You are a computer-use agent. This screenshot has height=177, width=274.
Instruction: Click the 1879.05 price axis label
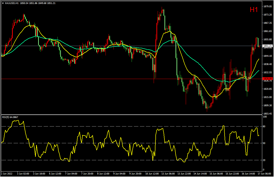point(267,6)
